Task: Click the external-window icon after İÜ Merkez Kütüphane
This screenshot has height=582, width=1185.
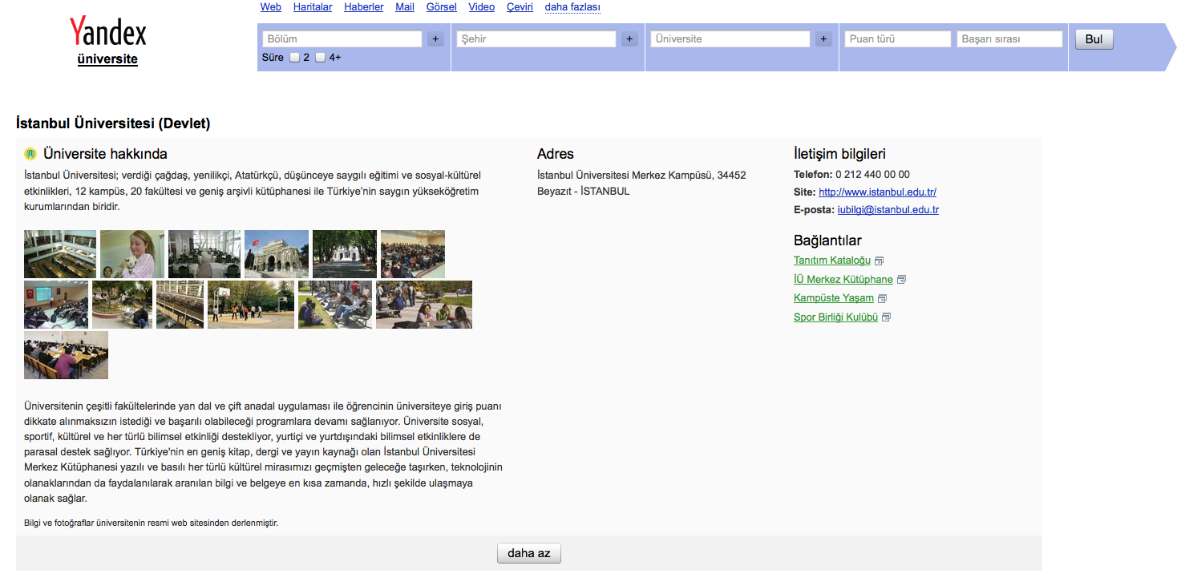Action: coord(902,280)
